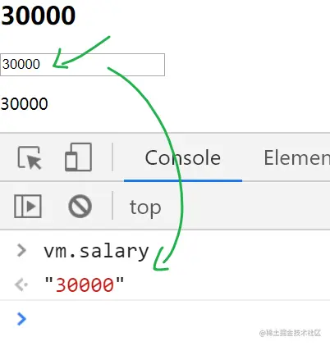The height and width of the screenshot is (346, 330).
Task: Open the Elements tab
Action: point(296,157)
